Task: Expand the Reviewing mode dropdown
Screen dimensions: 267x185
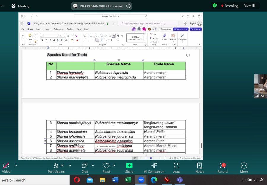Action: 181,29
